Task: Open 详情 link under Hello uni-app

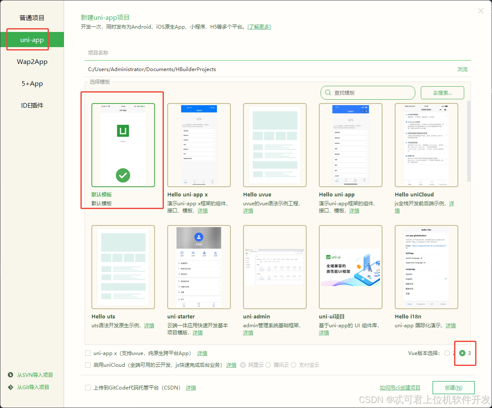Action: coord(354,211)
